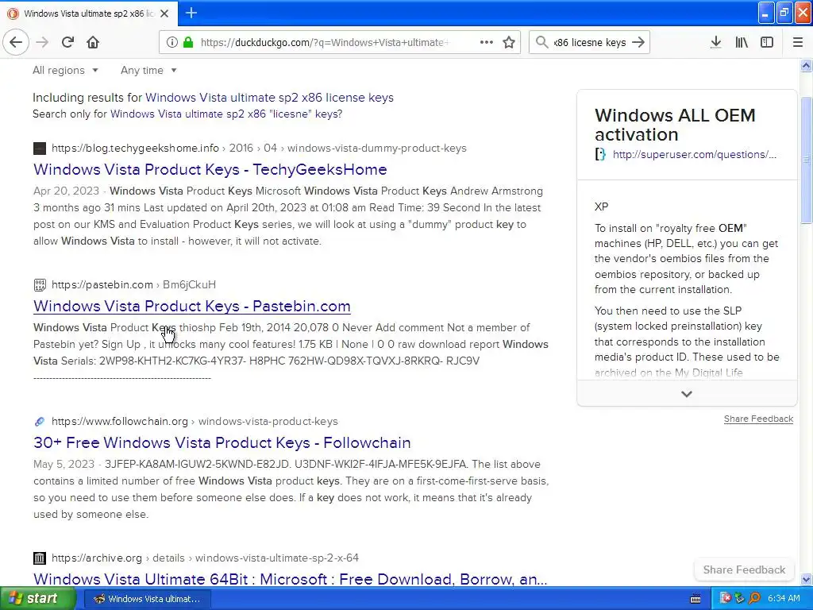The width and height of the screenshot is (813, 610).
Task: Open the Windows Start menu
Action: pyautogui.click(x=37, y=599)
